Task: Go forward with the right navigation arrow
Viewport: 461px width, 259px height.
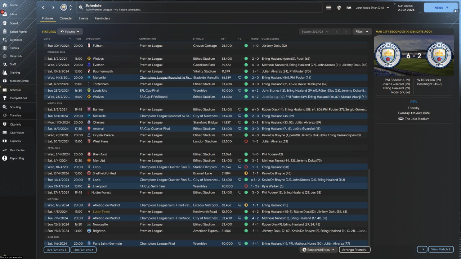Action: point(53,8)
